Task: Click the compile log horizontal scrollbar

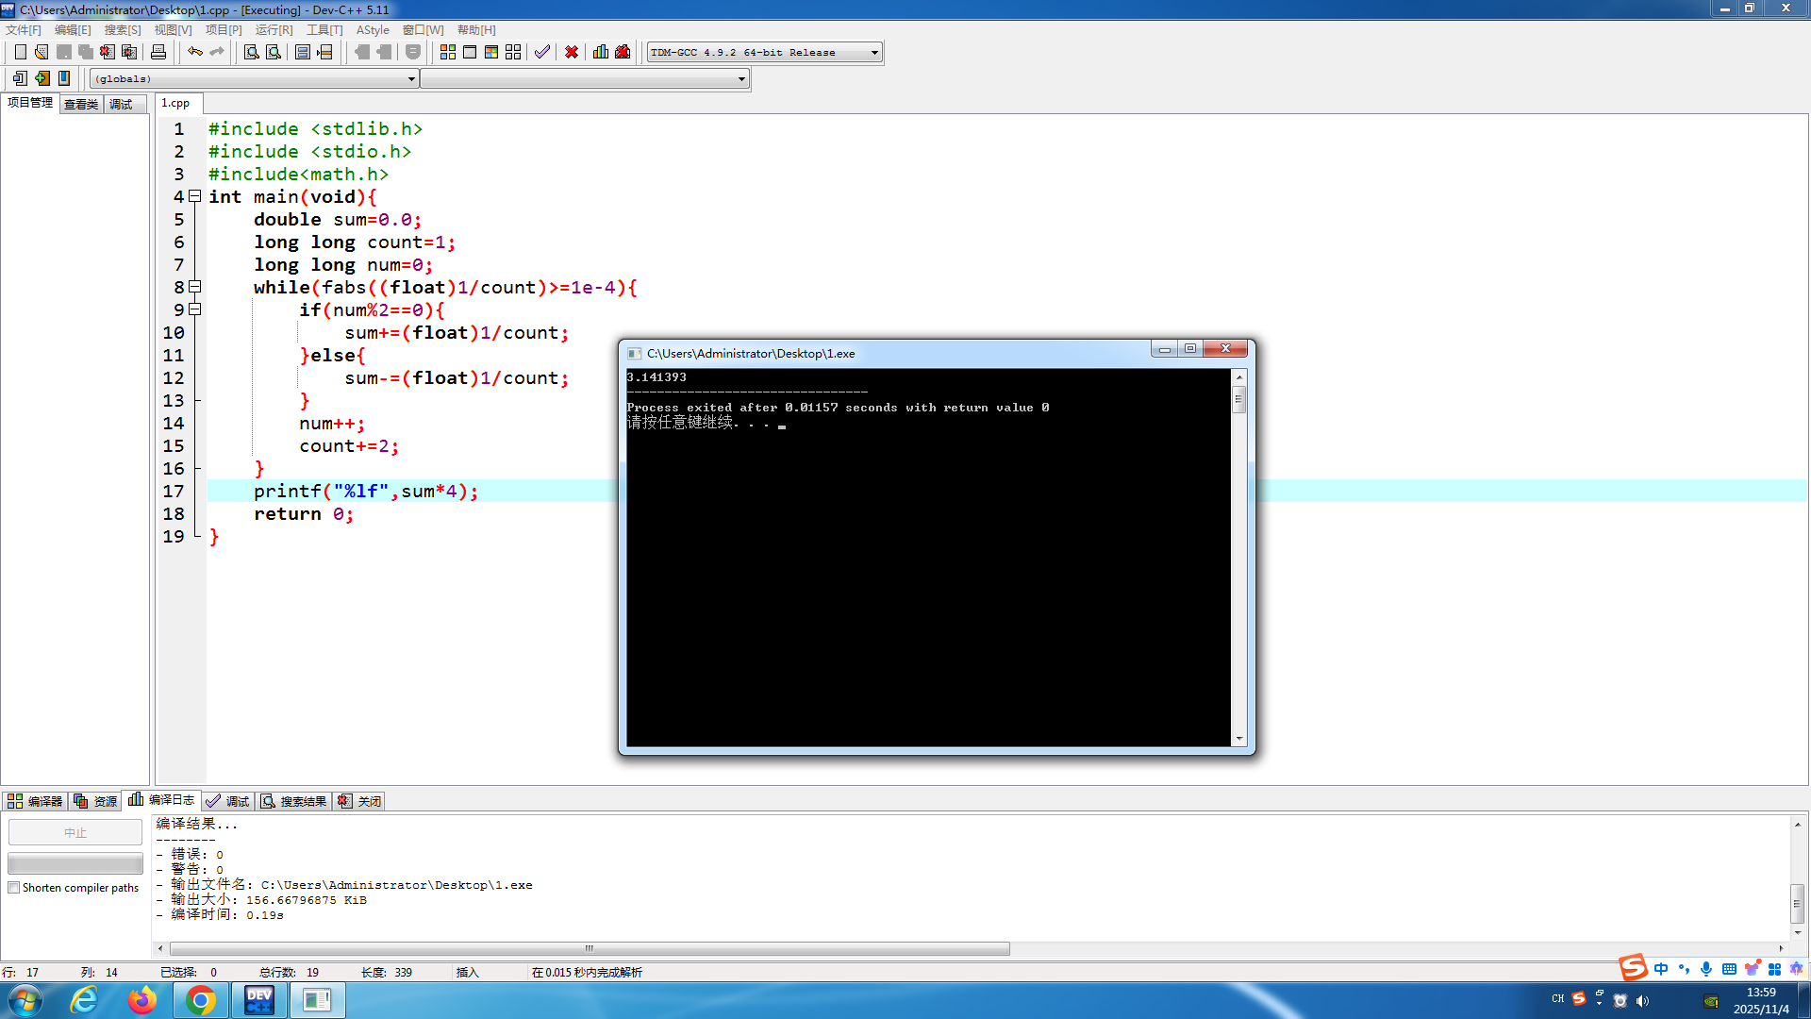Action: click(590, 948)
